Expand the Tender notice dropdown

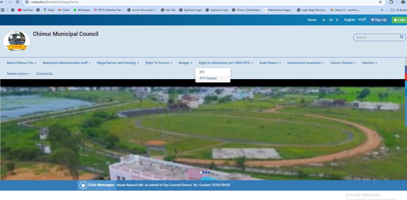click(18, 74)
